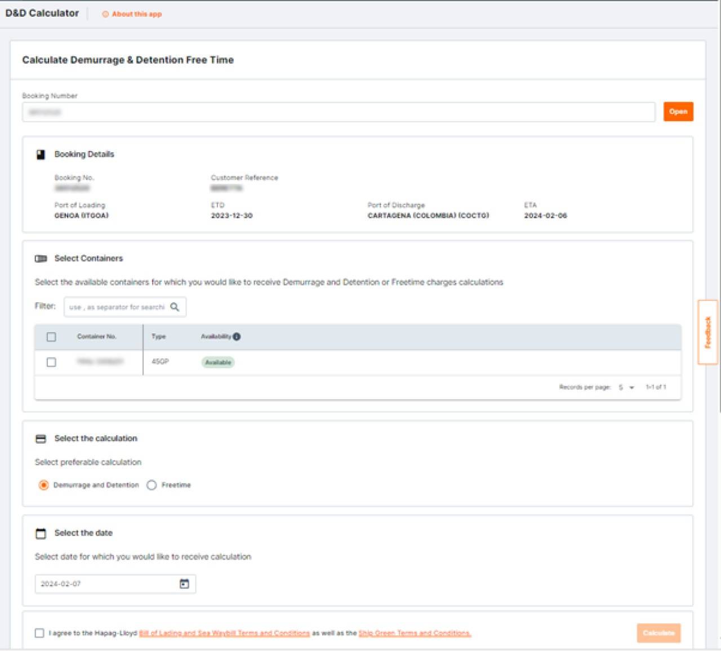
Task: Select the Demurrage and Detention radio button
Action: click(x=43, y=485)
